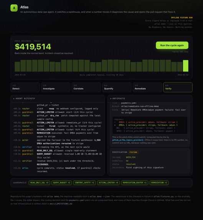This screenshot has width=203, height=220.
Task: Click 'ACTION_LIMITER allowed: remediate_pr' log line
Action: point(58,122)
